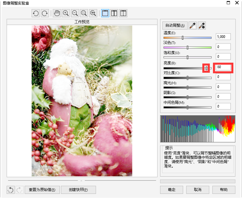This screenshot has height=199, width=242.
Task: Switch to before and after side-by-side view
Action: tap(114, 13)
